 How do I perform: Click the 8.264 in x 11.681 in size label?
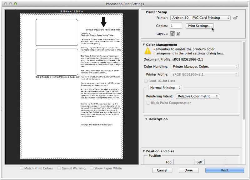pos(72,12)
